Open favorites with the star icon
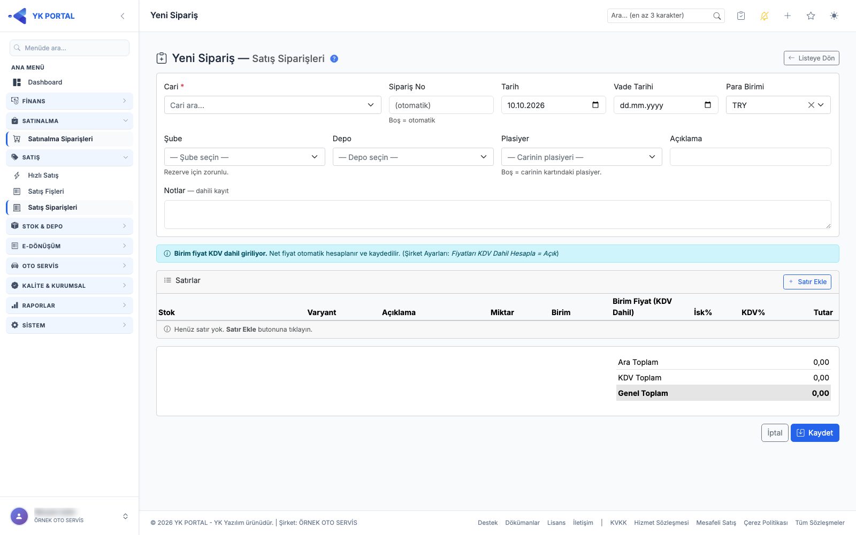This screenshot has height=535, width=856. pyautogui.click(x=811, y=16)
